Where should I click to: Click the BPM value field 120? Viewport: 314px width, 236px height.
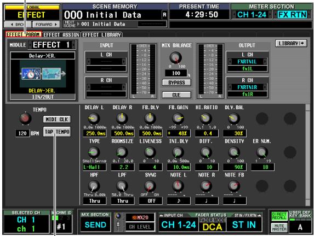(x=22, y=133)
